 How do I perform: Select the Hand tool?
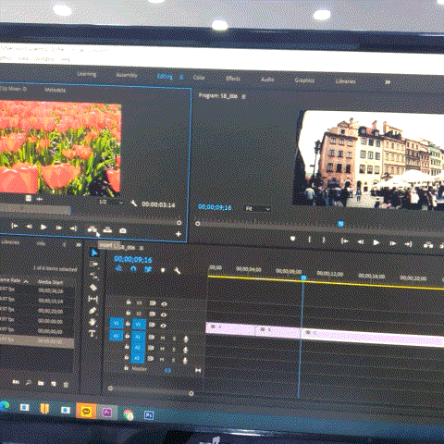92,322
